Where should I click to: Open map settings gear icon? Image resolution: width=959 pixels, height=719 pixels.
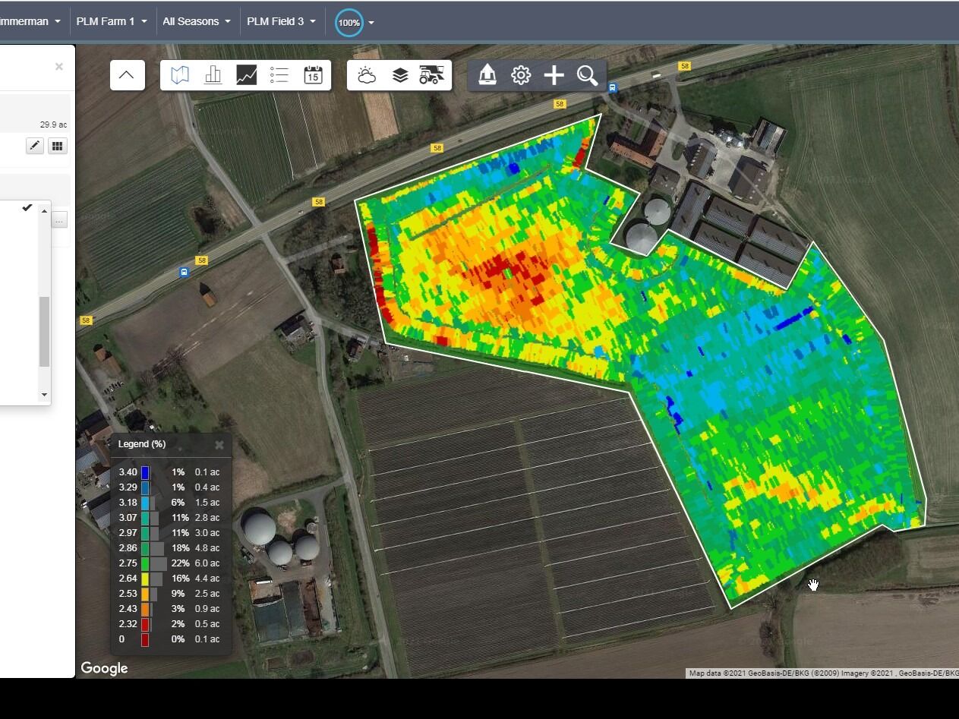[x=521, y=75]
